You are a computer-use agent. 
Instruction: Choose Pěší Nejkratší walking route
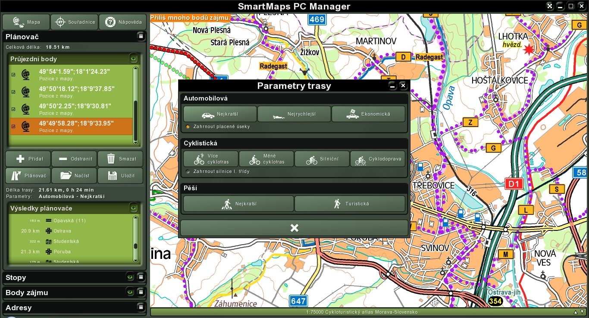[238, 204]
